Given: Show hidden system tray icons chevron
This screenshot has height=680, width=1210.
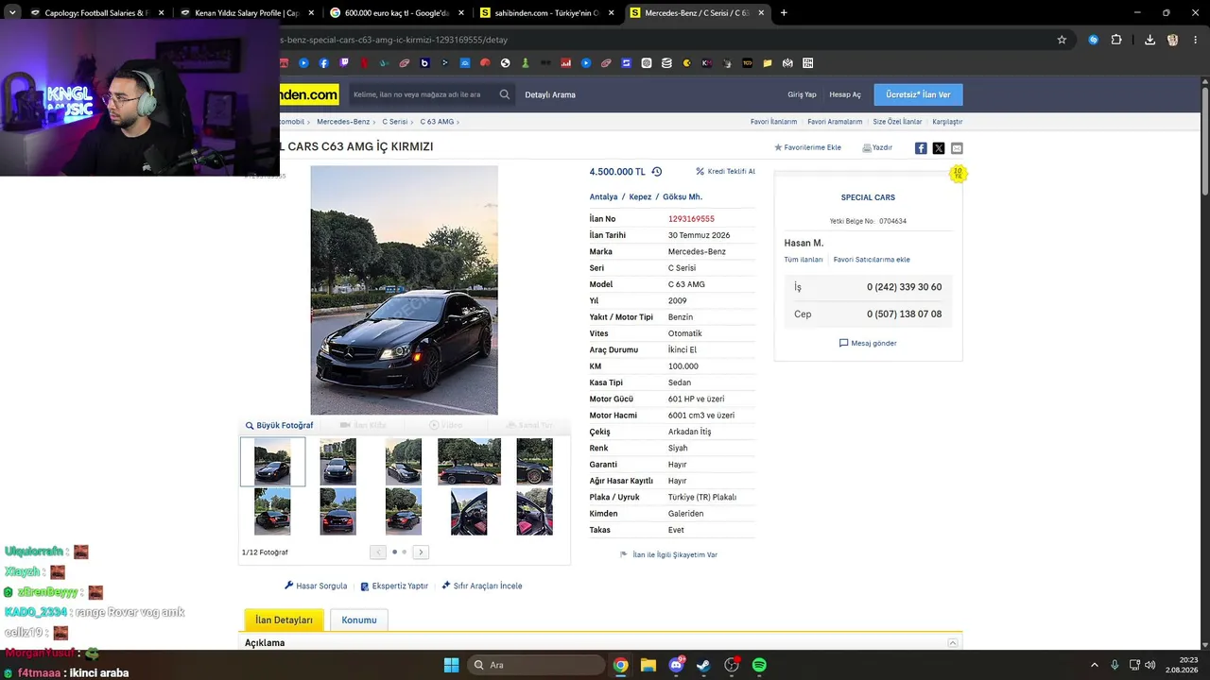Looking at the screenshot, I should pyautogui.click(x=1095, y=665).
